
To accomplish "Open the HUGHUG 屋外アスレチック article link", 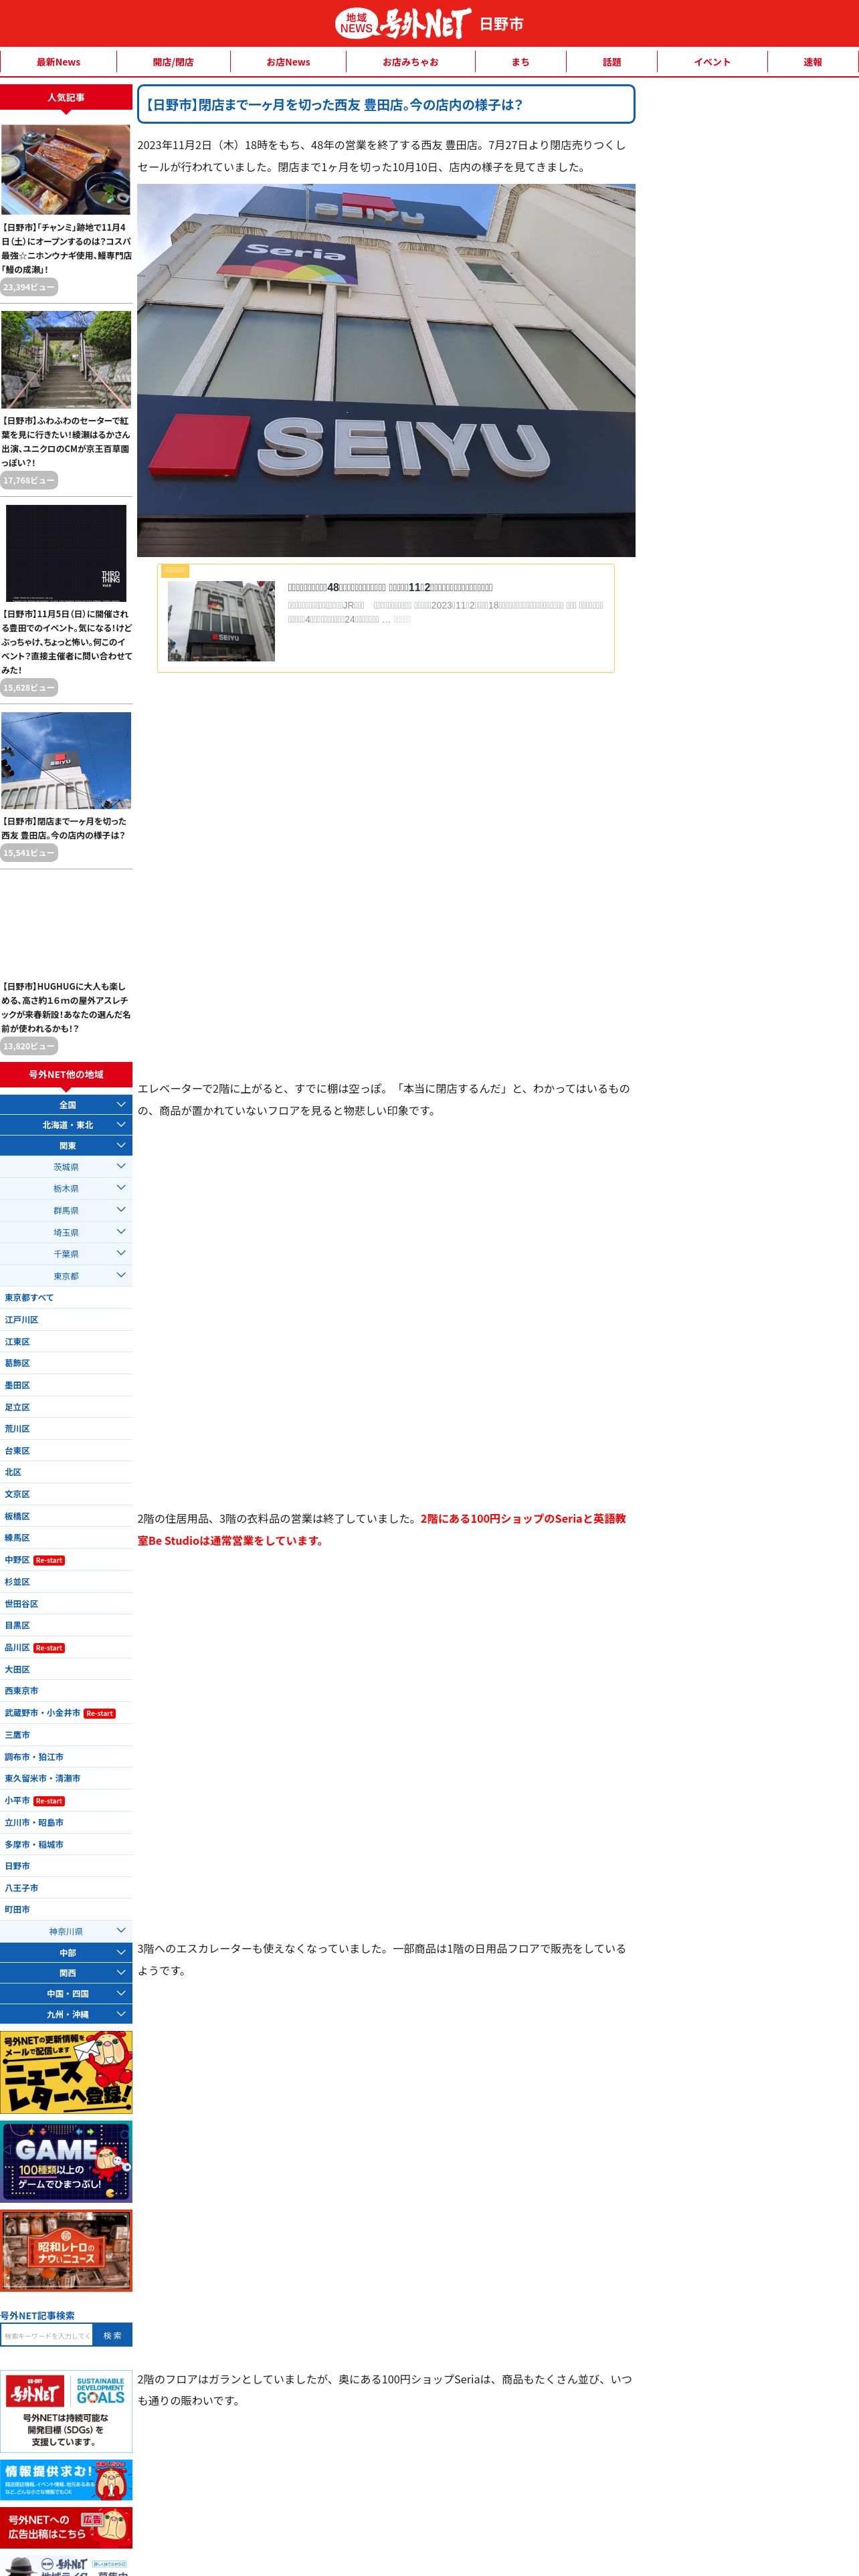I will point(66,1007).
